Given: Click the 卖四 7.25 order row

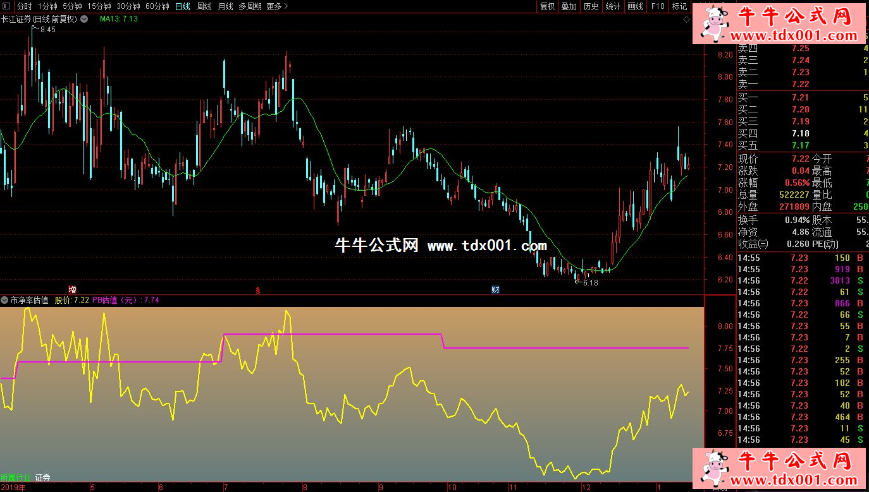Looking at the screenshot, I should point(803,48).
